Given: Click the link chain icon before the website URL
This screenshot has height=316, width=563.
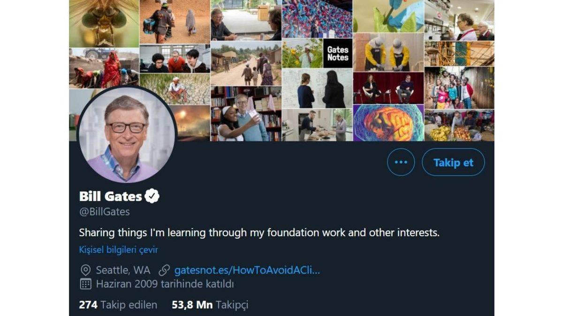Looking at the screenshot, I should 164,270.
